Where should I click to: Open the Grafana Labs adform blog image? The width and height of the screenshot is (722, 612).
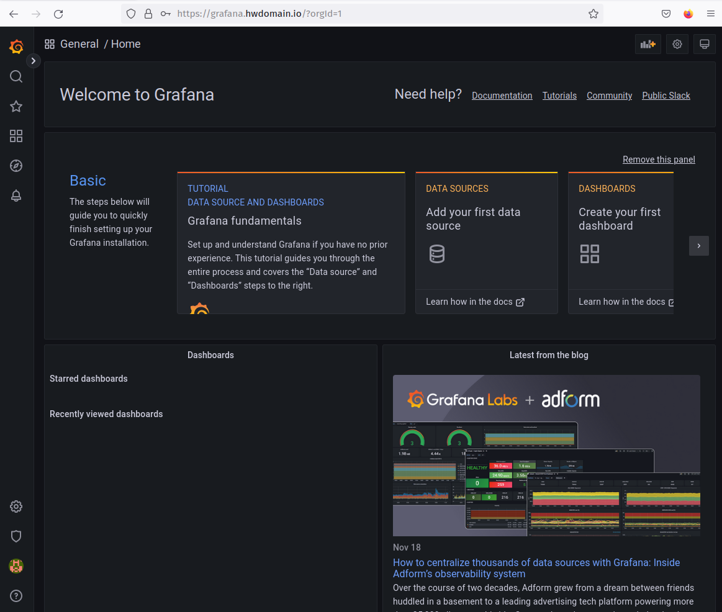(546, 456)
